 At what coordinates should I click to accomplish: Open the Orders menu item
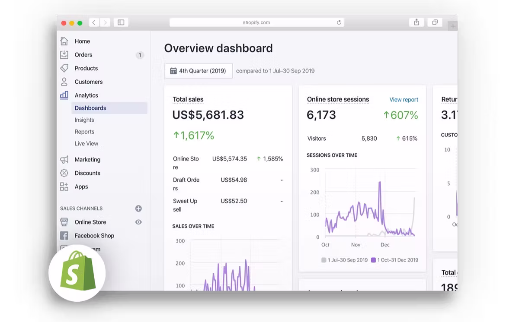point(83,55)
